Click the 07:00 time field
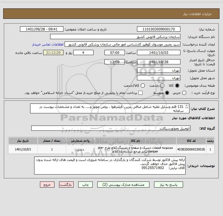223x216 pixels. point(115,53)
